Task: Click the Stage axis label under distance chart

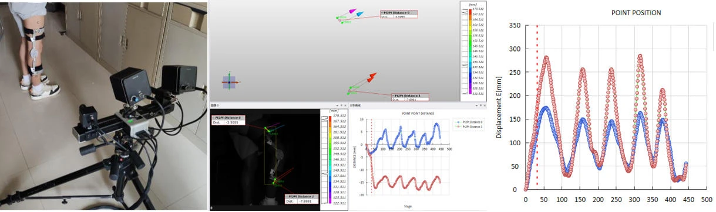Action: coord(408,207)
